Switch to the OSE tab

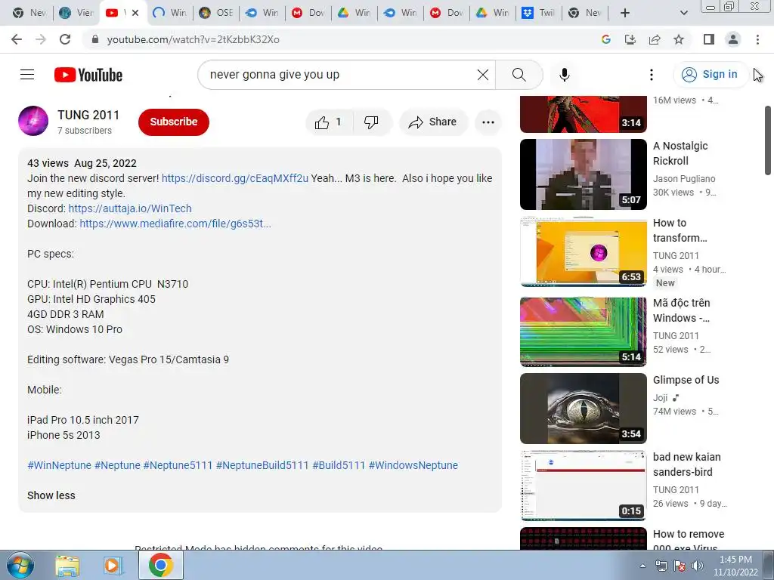216,13
